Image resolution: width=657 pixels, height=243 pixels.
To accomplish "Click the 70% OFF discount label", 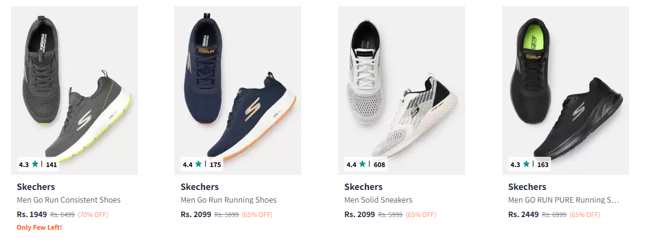I will click(93, 215).
